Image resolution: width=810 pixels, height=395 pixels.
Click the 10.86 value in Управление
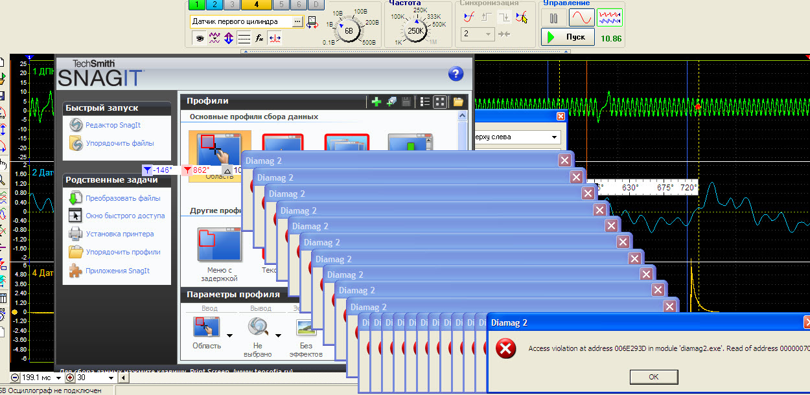tap(611, 39)
